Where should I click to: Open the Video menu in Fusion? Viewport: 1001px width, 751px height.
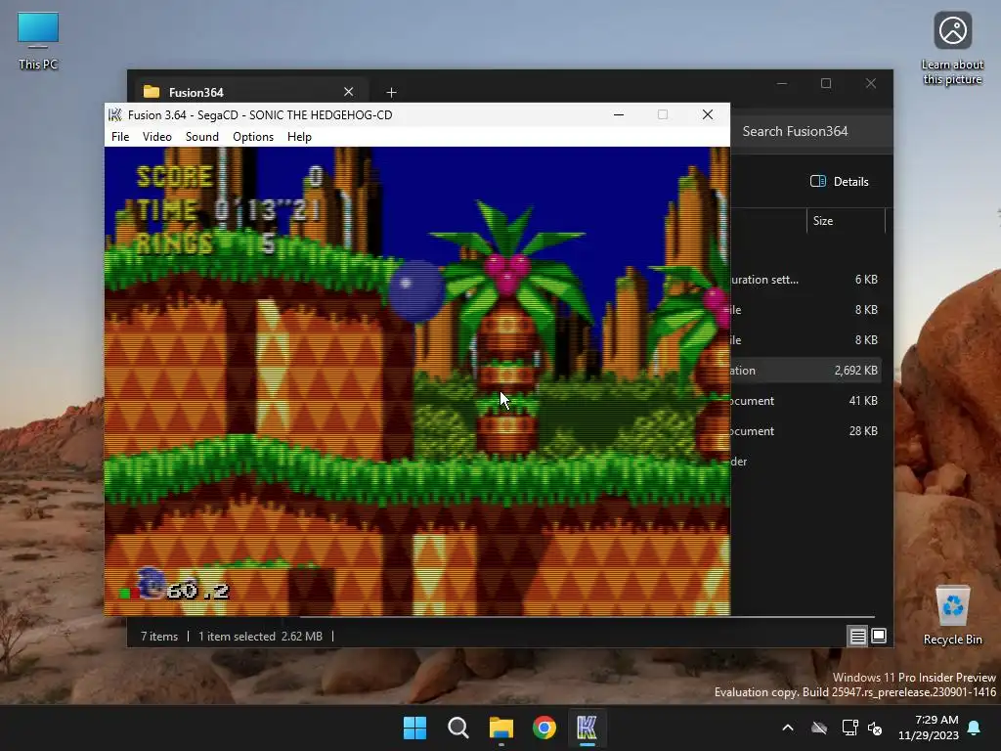(x=157, y=137)
